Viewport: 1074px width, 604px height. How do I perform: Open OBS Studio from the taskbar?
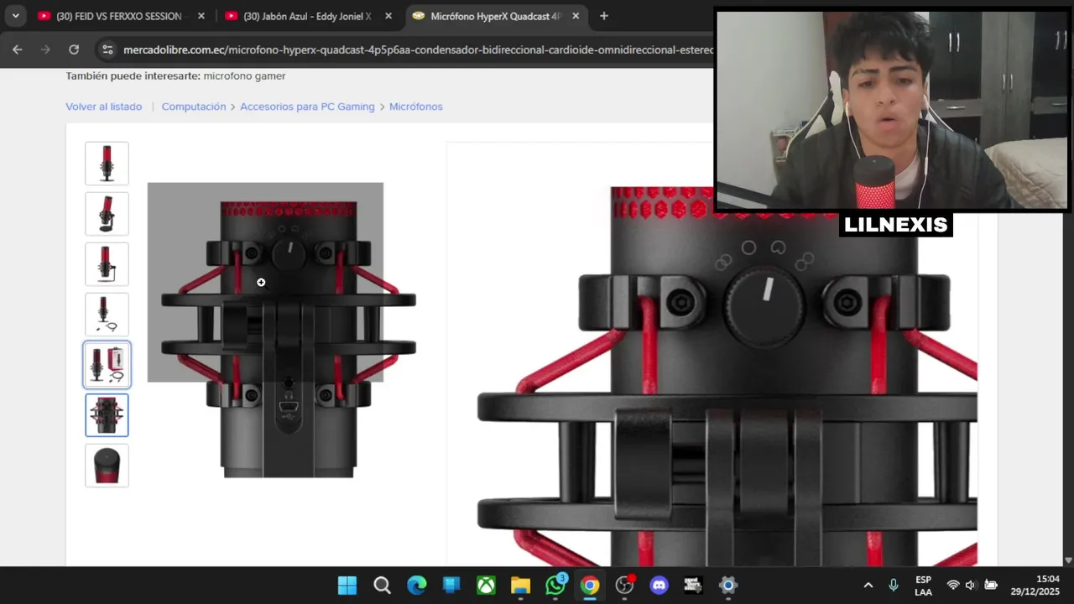pos(624,586)
